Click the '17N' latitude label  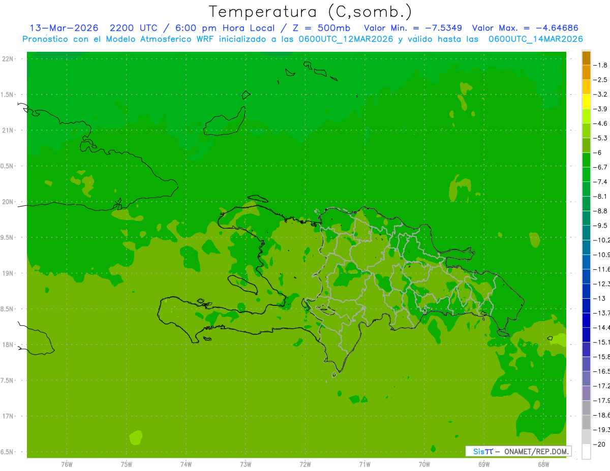pos(8,416)
